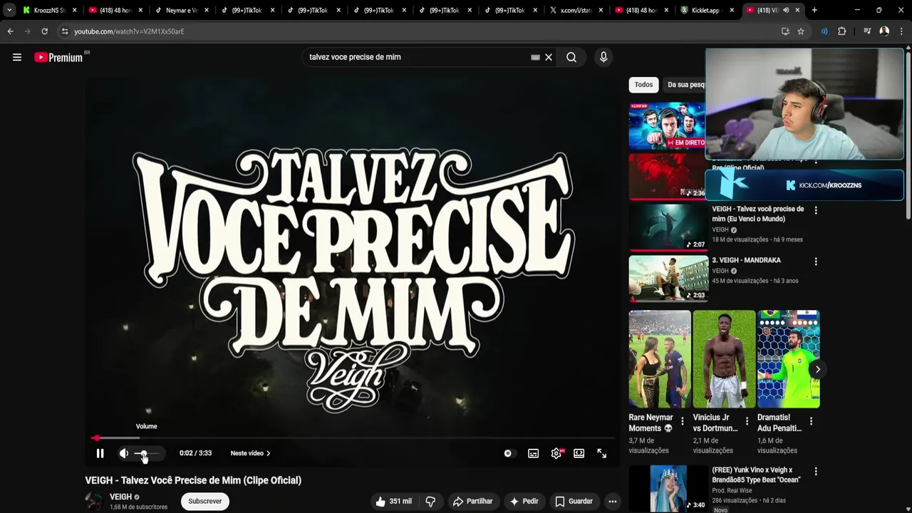Go back to the previous page

click(10, 31)
